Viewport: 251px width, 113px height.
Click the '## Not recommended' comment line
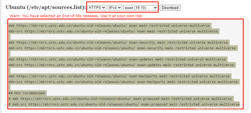click(x=26, y=93)
